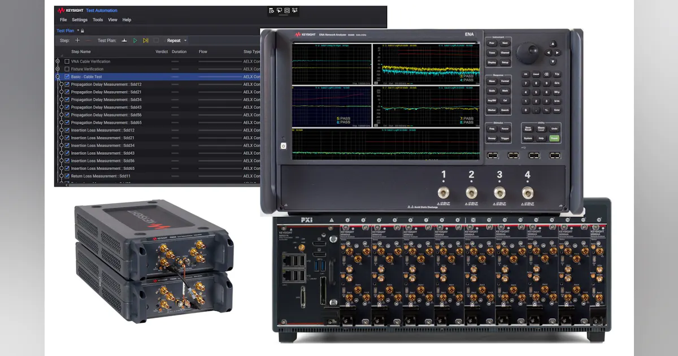Uncheck Propagation Delay Measurement : Sdd21
The height and width of the screenshot is (356, 678).
pyautogui.click(x=67, y=92)
